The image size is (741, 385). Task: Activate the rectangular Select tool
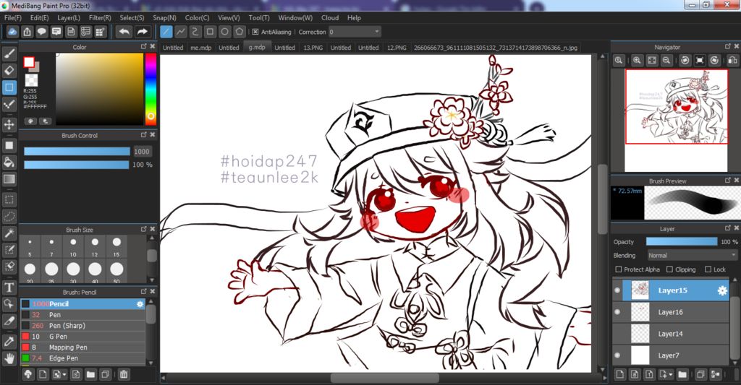tap(9, 199)
